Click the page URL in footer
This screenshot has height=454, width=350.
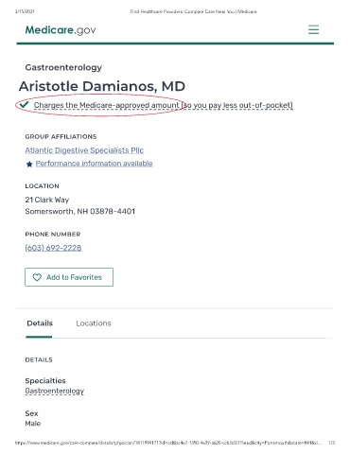[168, 443]
